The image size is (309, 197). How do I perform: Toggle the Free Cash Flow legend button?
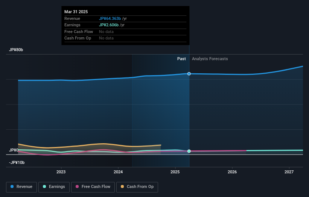pos(93,187)
